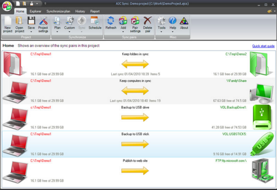Screen dimensions: 277x190
Task: Click the style brush icon at ribbon right
Action: (x=270, y=11)
